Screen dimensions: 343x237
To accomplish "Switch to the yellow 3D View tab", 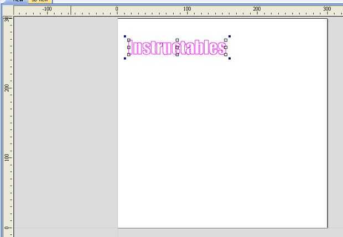I will tap(40, 1).
